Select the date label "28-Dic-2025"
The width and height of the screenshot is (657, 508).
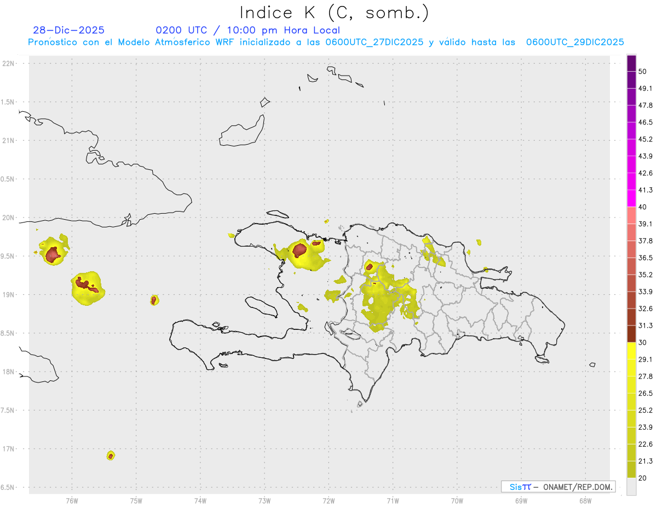coord(68,30)
